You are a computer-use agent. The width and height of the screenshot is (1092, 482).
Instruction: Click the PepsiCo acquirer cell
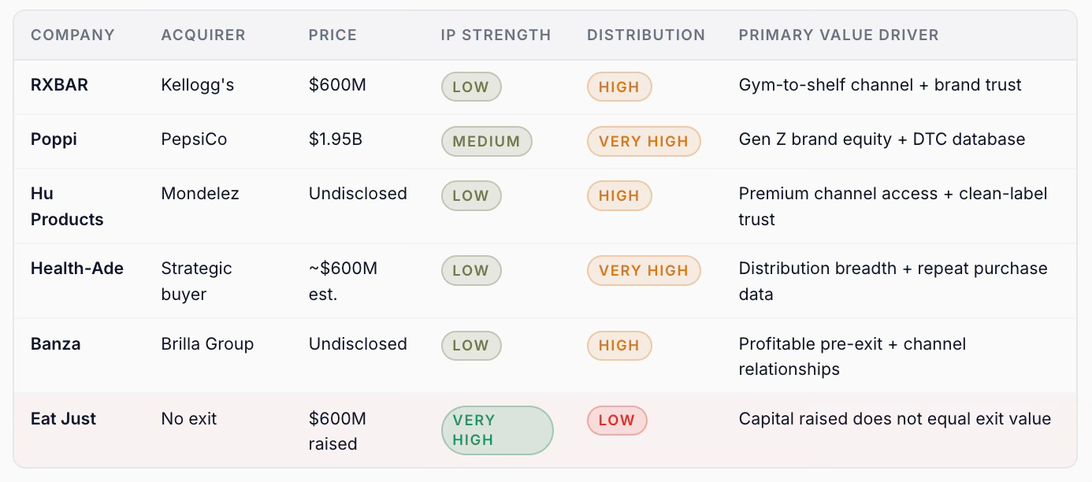[194, 139]
